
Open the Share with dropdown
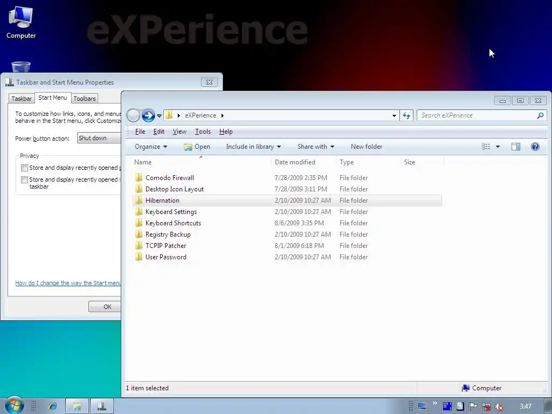(x=315, y=147)
